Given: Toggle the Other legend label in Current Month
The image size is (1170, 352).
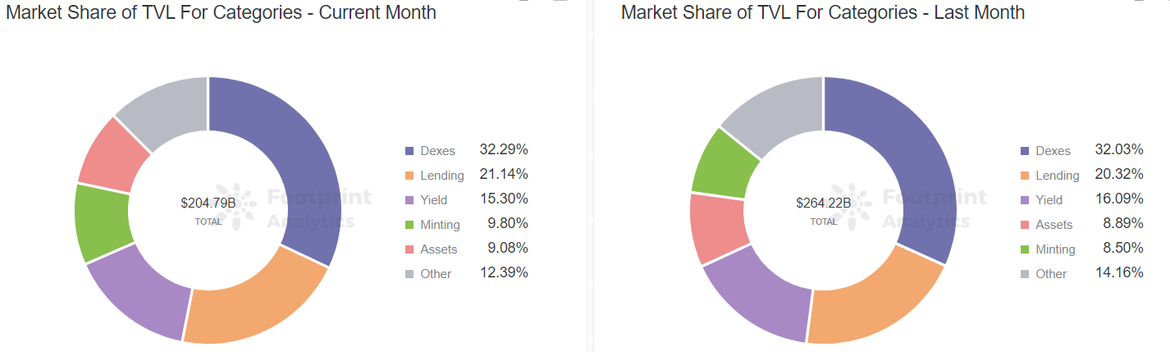Looking at the screenshot, I should click(436, 274).
